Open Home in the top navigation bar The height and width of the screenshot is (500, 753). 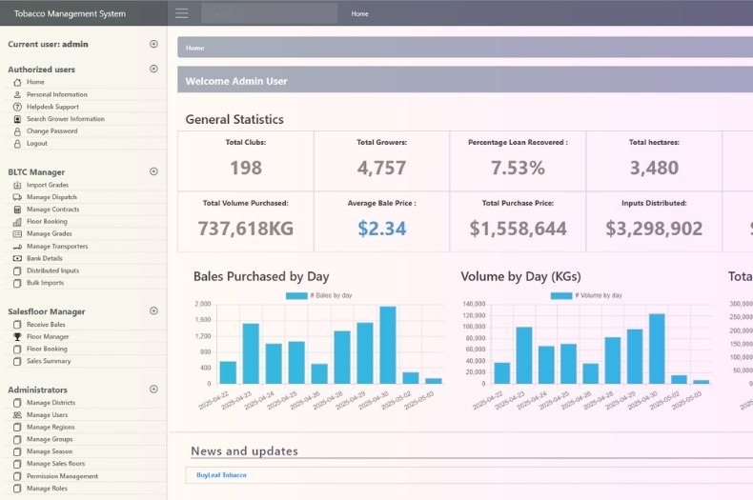[359, 14]
